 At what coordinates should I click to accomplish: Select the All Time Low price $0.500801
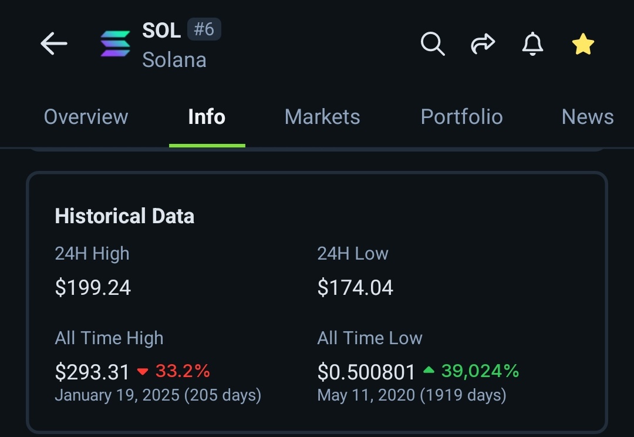click(366, 372)
